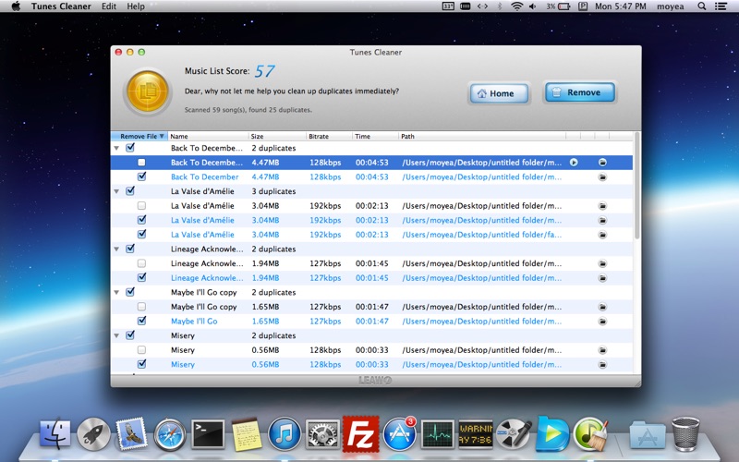Click the Remove button
This screenshot has height=462, width=739.
pyautogui.click(x=580, y=92)
